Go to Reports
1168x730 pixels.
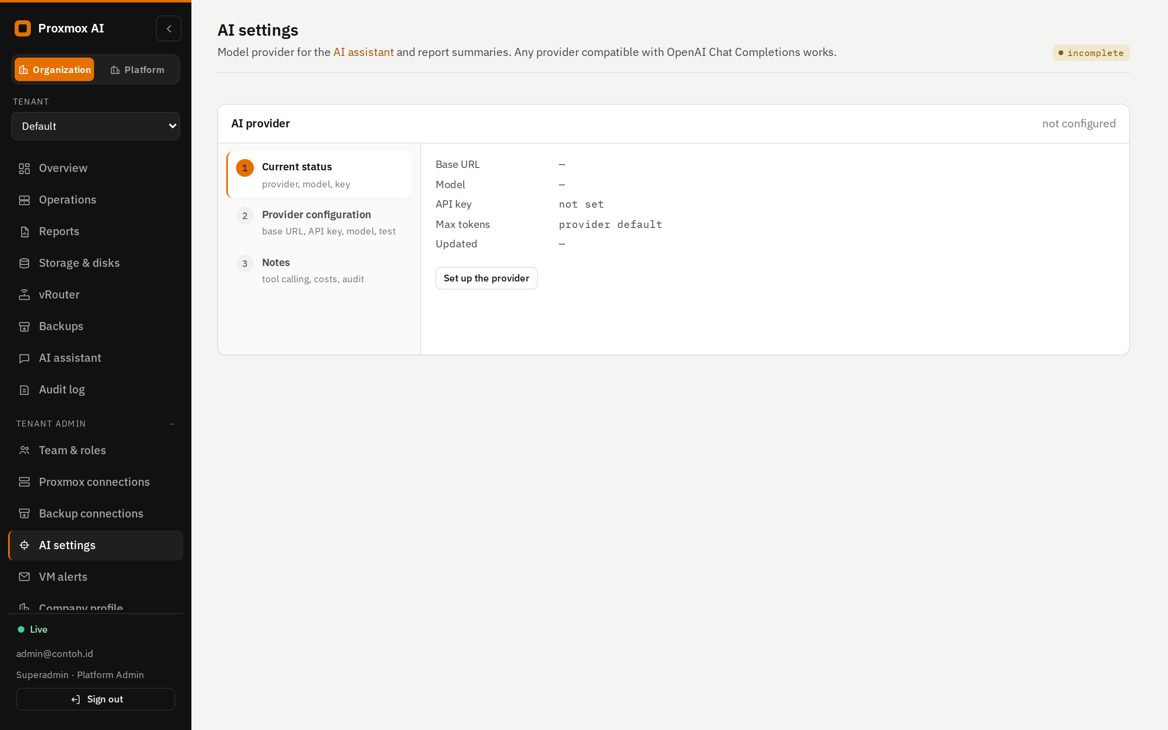[x=96, y=232]
